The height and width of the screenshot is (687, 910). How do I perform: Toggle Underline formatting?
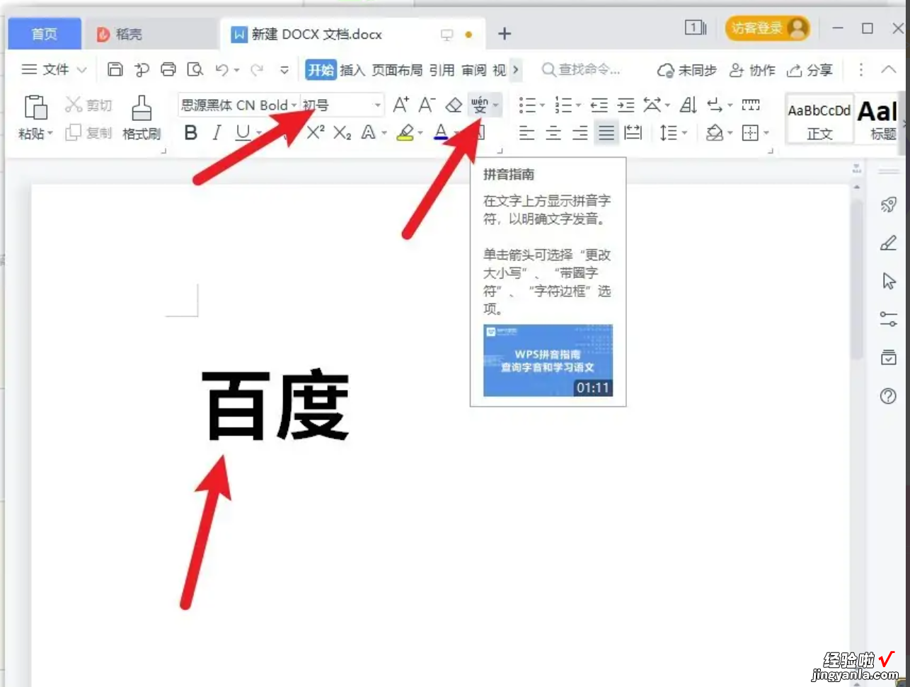[243, 132]
